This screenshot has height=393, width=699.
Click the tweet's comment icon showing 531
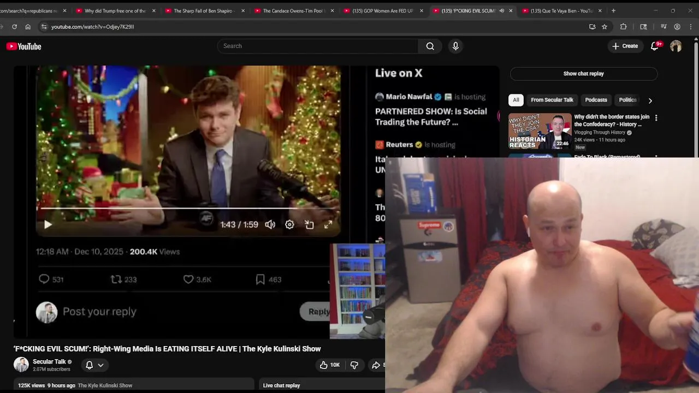point(44,279)
